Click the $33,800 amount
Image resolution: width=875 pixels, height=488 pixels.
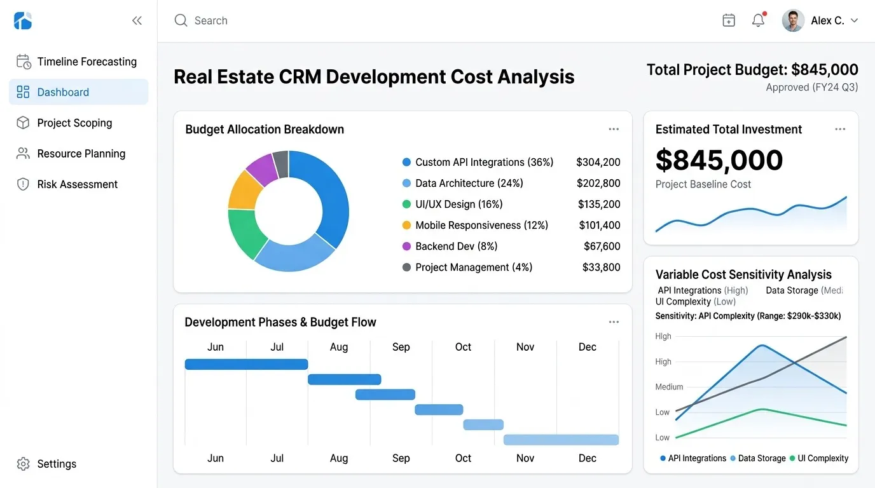click(602, 267)
